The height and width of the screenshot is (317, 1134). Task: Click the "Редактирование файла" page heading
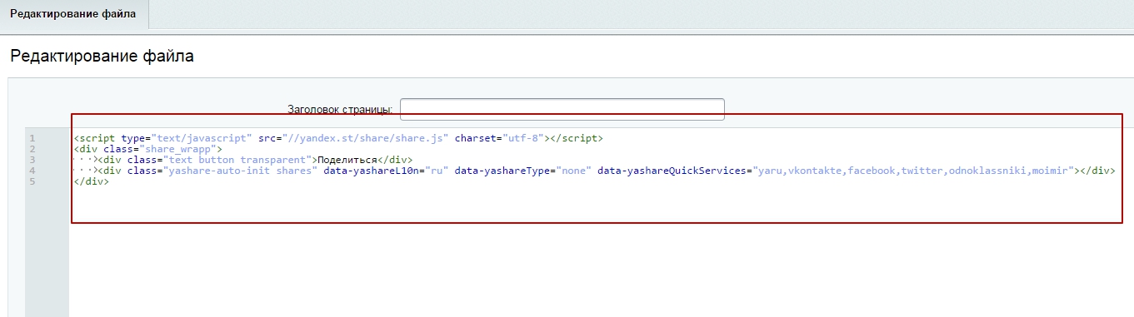tap(102, 57)
